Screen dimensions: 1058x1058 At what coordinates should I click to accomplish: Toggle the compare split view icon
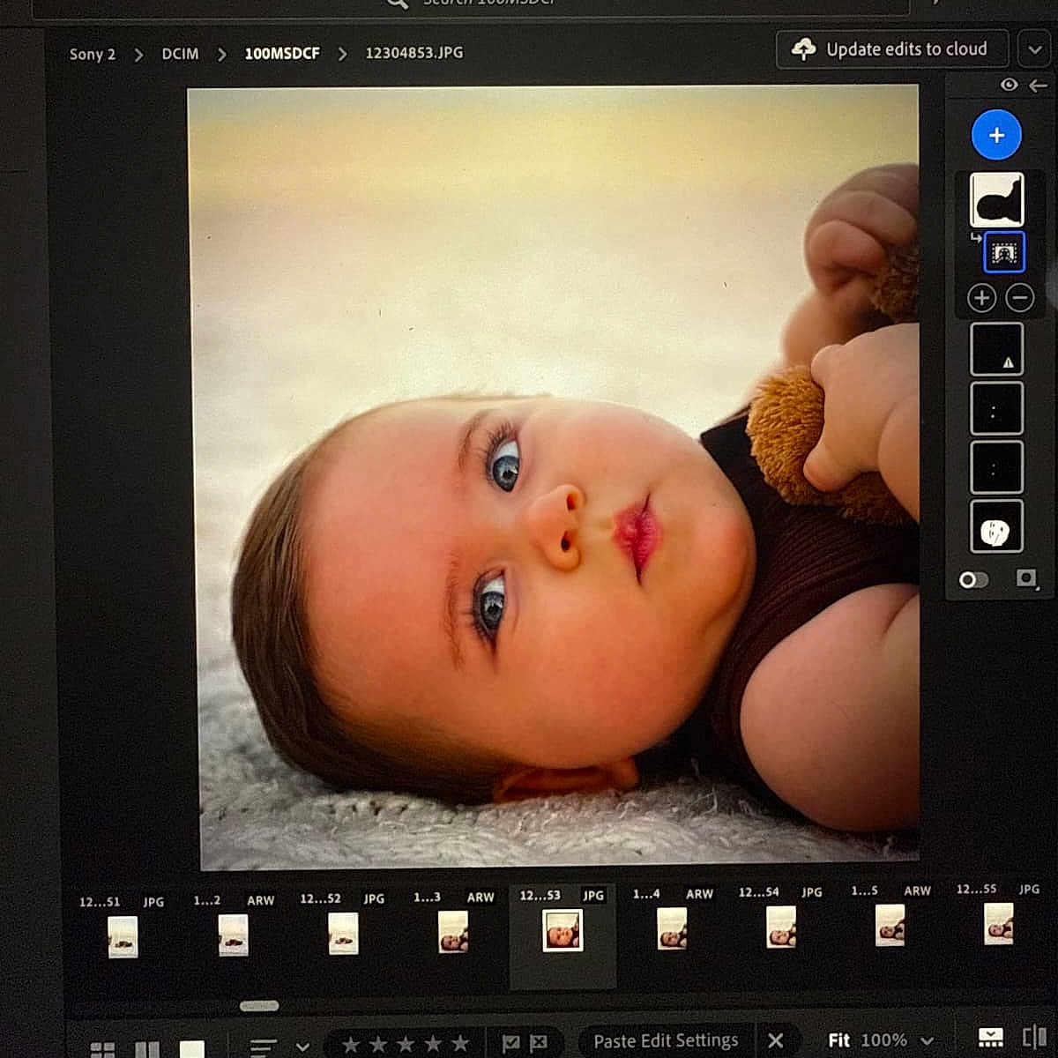(x=1033, y=1038)
